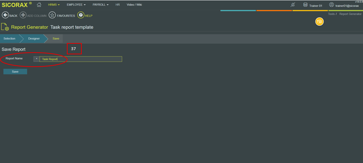Click the muted notification bell icon

(293, 5)
